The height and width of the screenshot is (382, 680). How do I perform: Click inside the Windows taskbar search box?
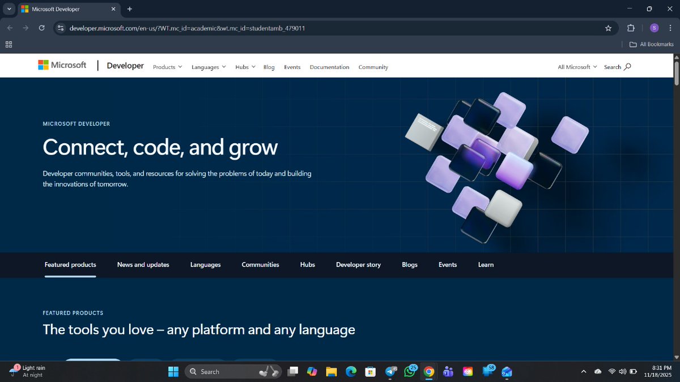point(227,371)
